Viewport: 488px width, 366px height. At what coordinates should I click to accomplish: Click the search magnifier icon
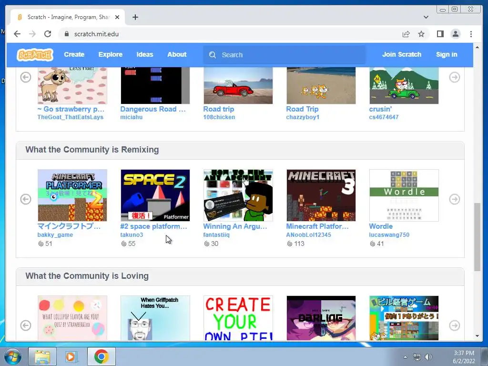213,55
